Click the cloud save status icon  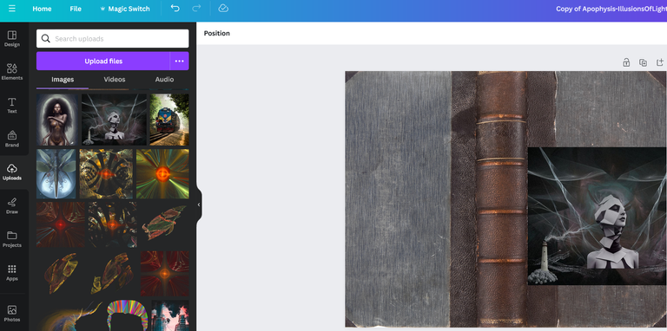pos(223,9)
